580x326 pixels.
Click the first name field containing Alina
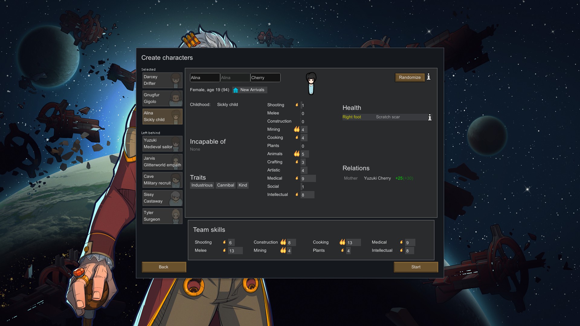point(205,78)
